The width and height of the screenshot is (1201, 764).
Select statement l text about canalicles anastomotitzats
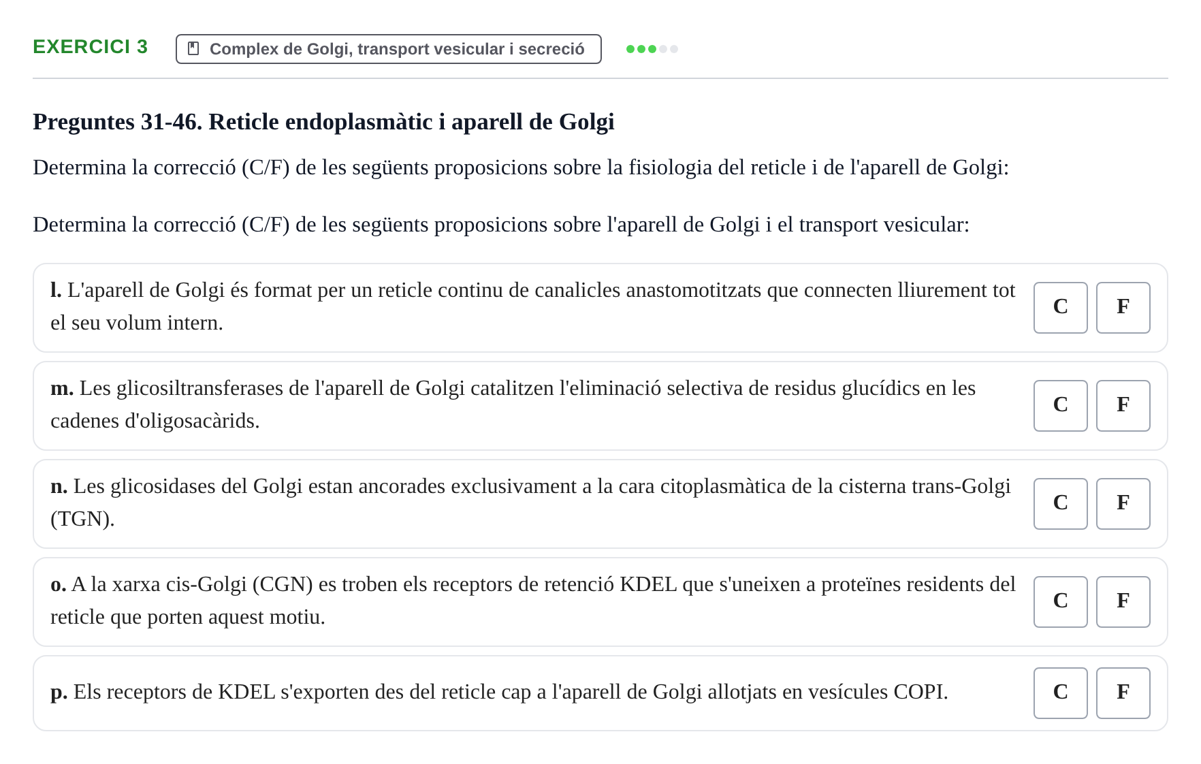[533, 306]
